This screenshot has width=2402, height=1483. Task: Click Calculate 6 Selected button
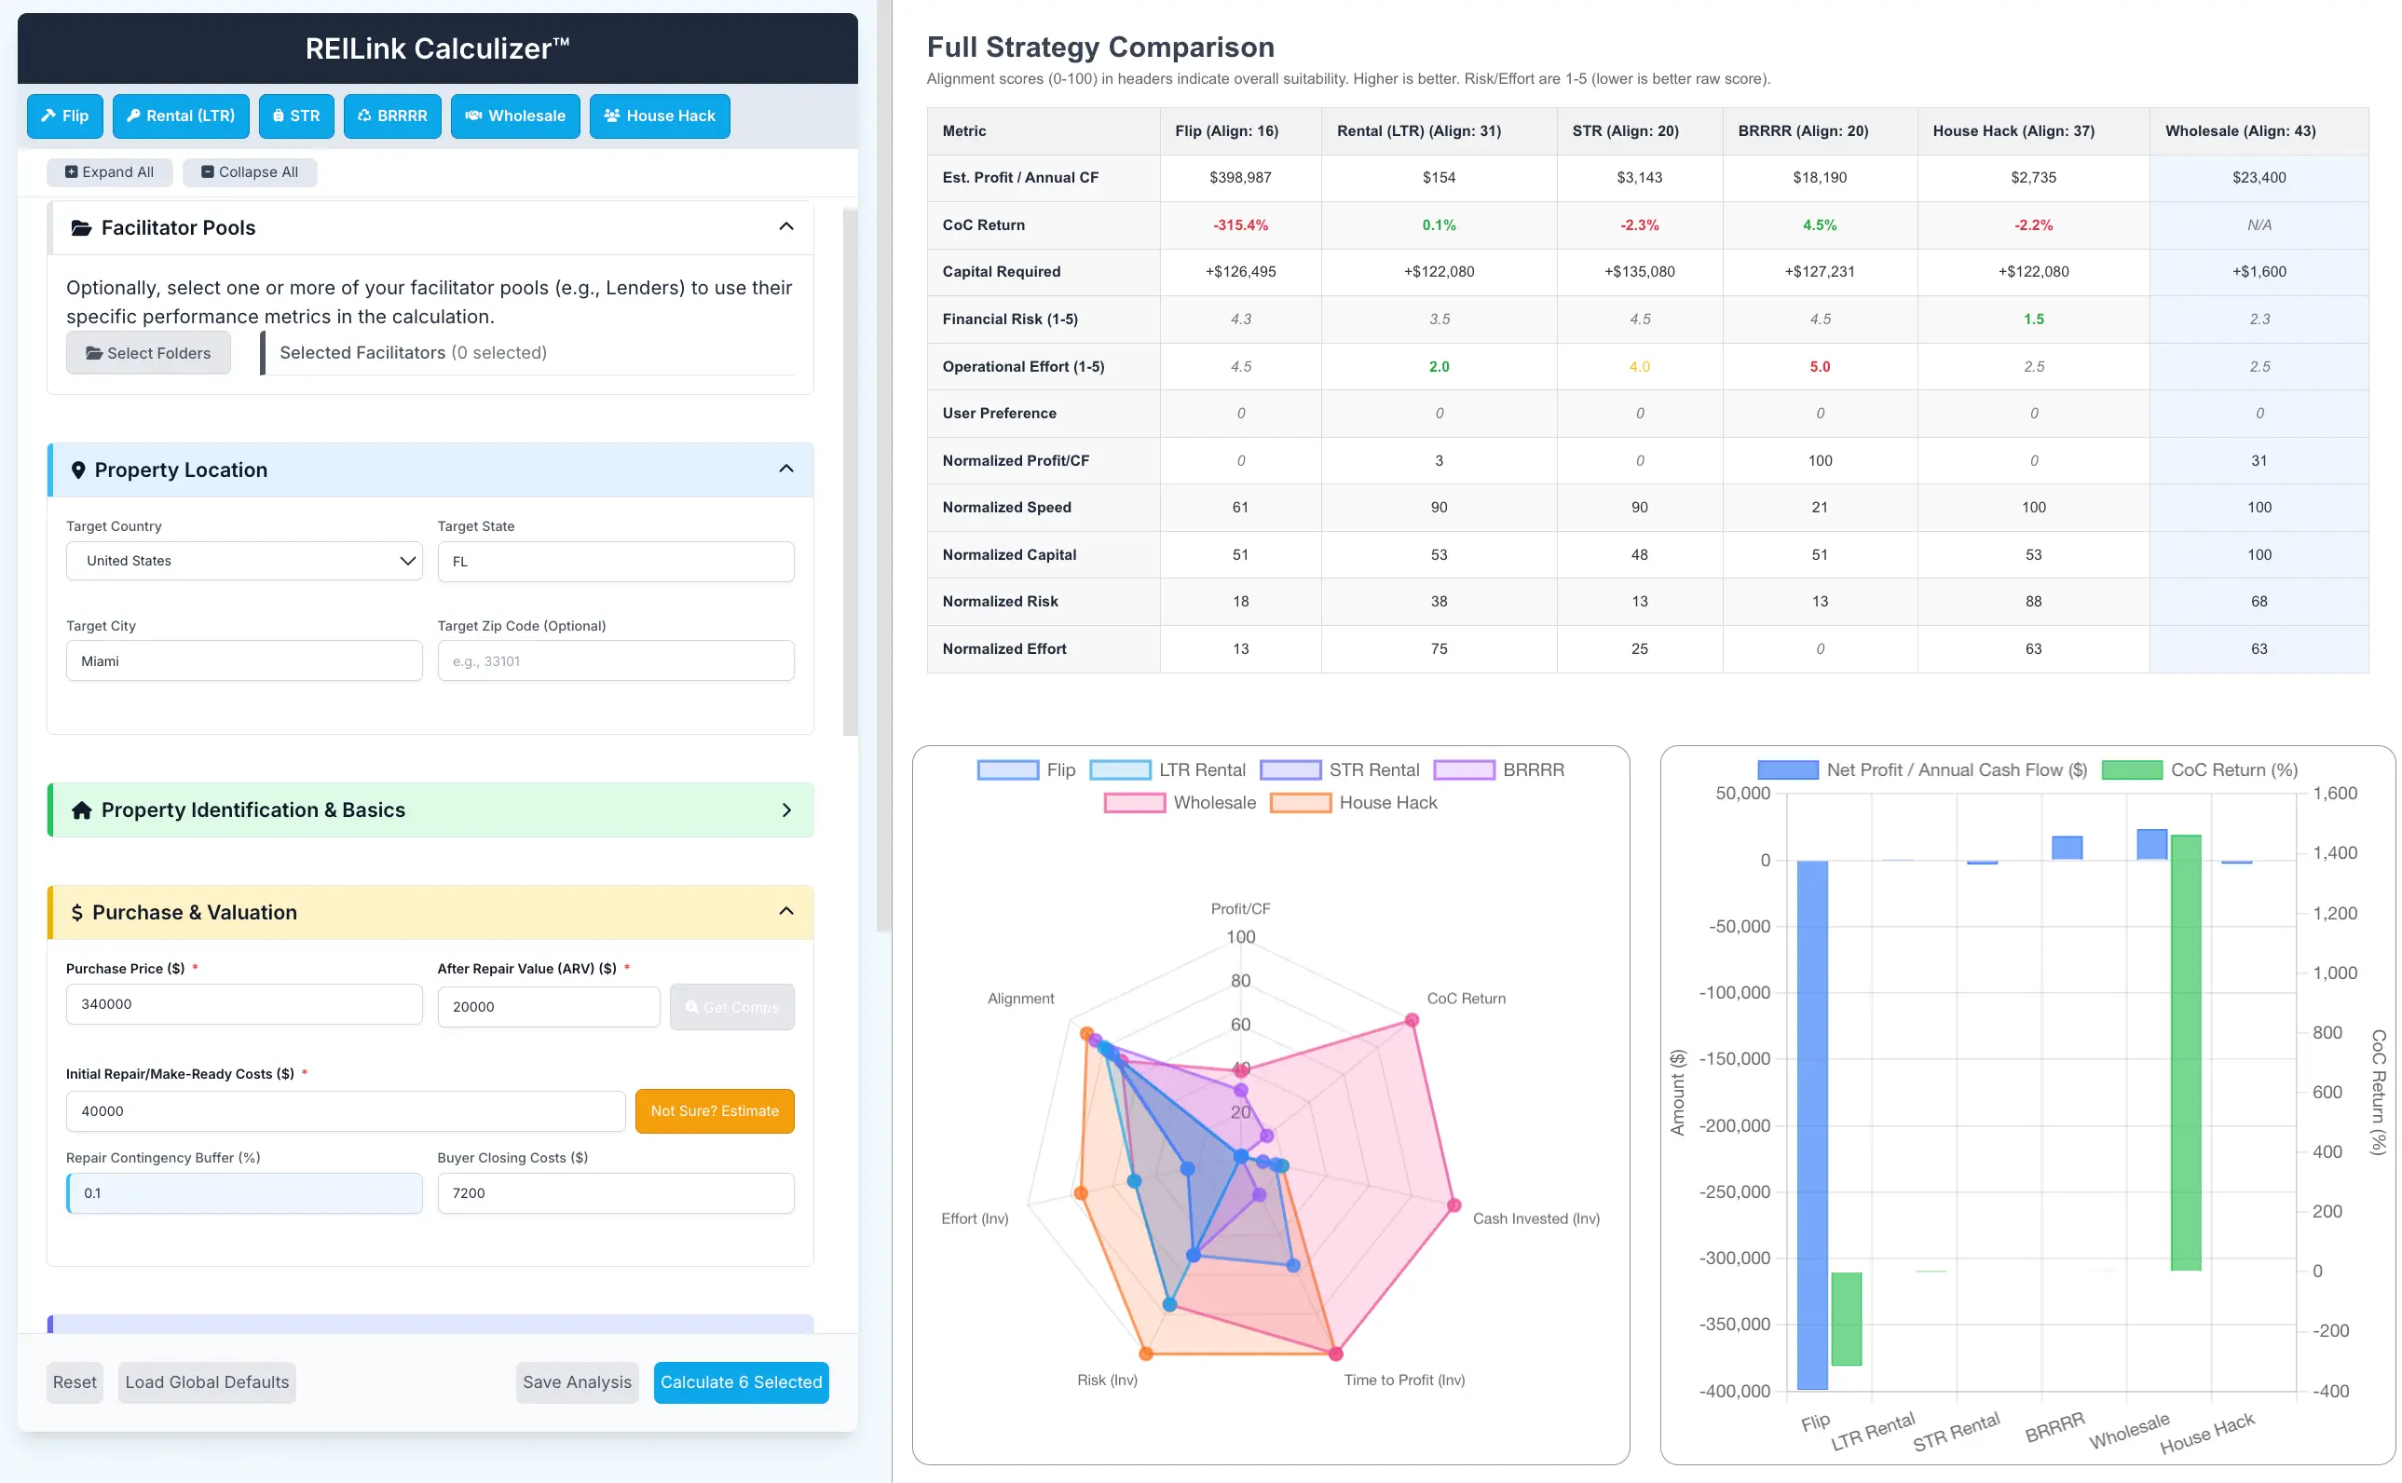[741, 1382]
